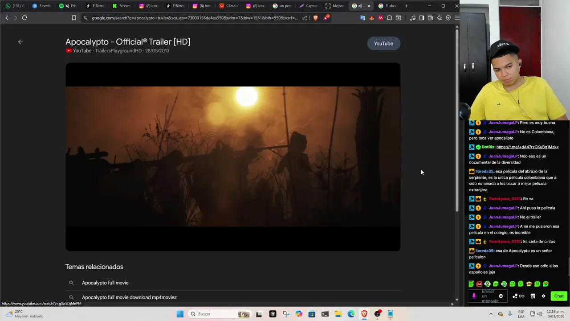570x321 pixels.
Task: Insert the green headphones emote
Action: click(x=488, y=284)
